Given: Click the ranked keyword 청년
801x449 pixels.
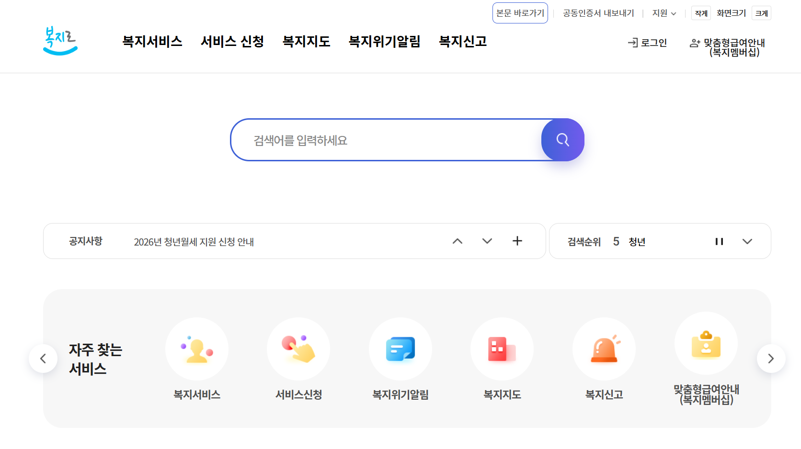Looking at the screenshot, I should coord(637,242).
